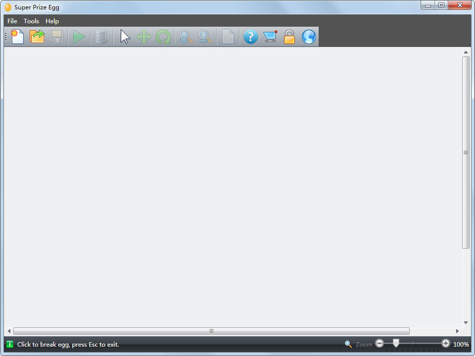Open the website globe icon

click(x=309, y=37)
